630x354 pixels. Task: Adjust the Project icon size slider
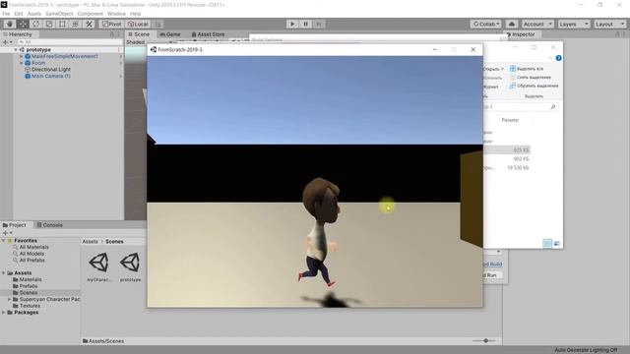(485, 341)
